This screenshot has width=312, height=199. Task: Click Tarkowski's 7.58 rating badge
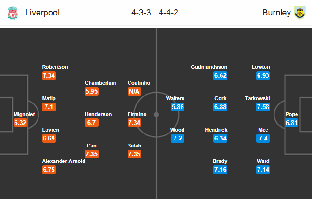pyautogui.click(x=263, y=107)
